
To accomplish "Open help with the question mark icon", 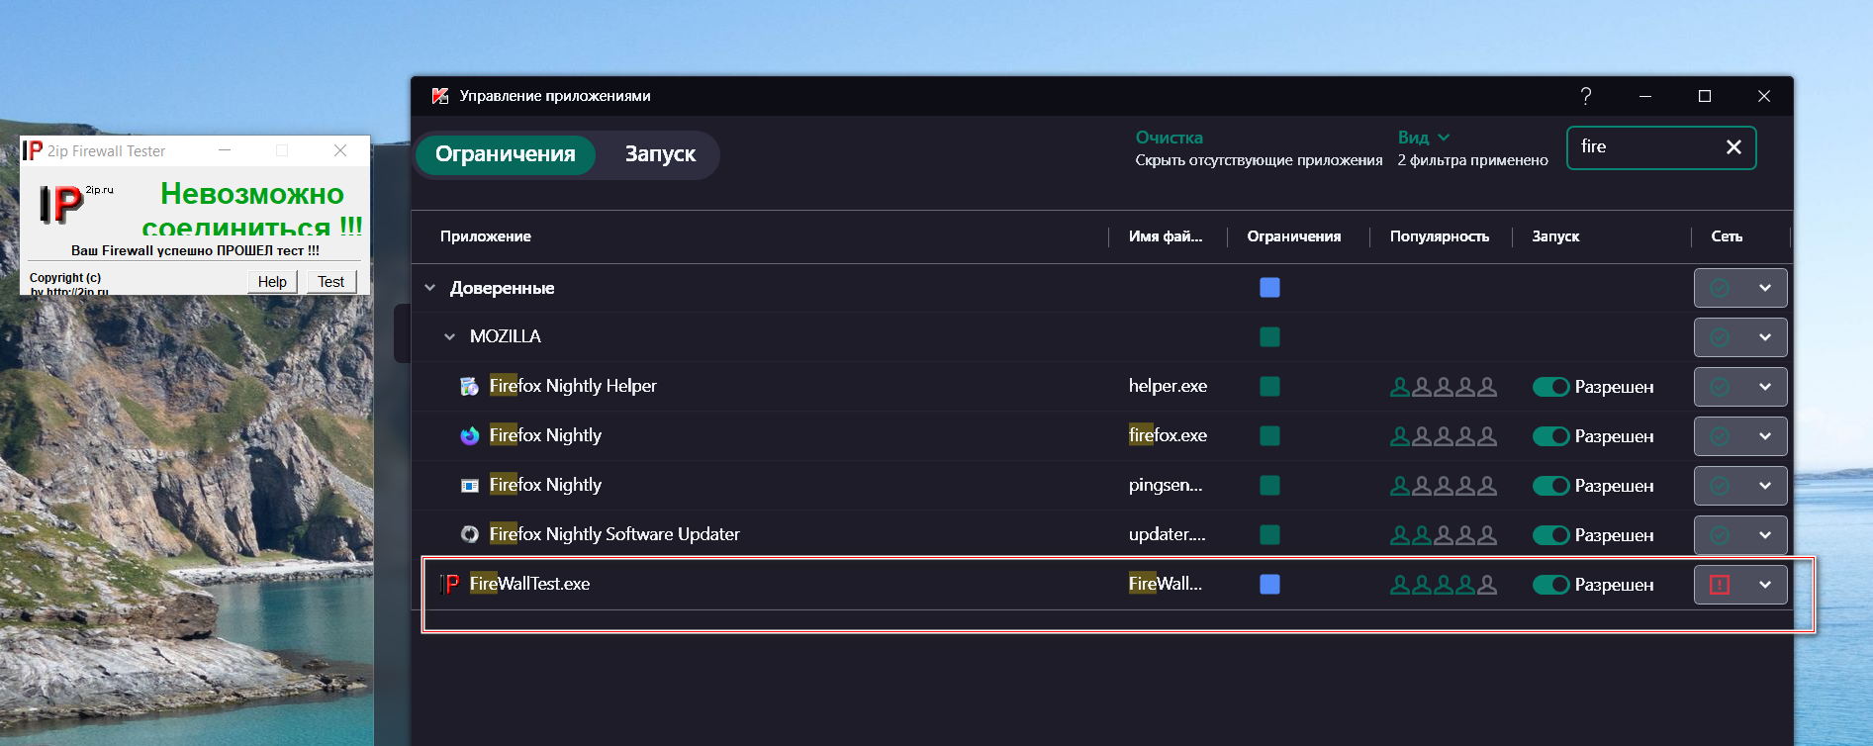I will point(1586,96).
